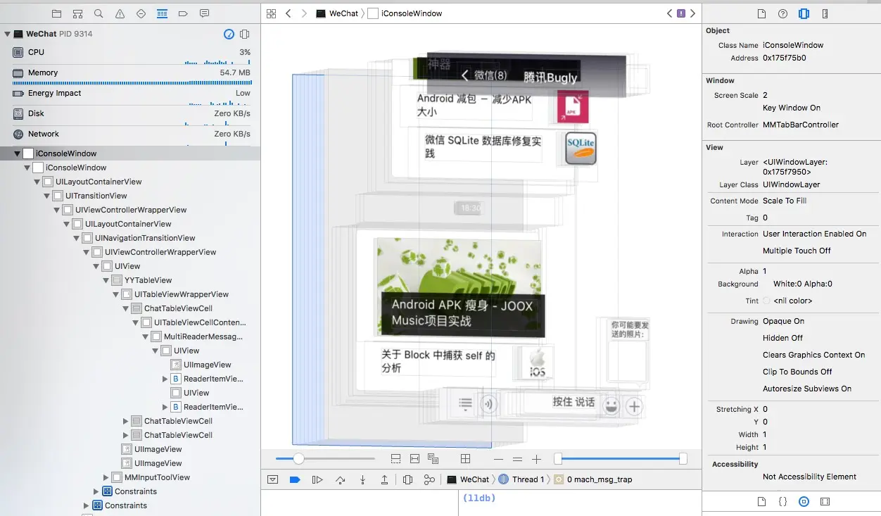Open the Symbol navigator hierarchy icon
Image resolution: width=881 pixels, height=516 pixels.
click(77, 13)
